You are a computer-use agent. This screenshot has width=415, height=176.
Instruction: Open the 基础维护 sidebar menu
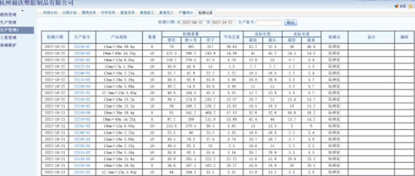point(8,45)
